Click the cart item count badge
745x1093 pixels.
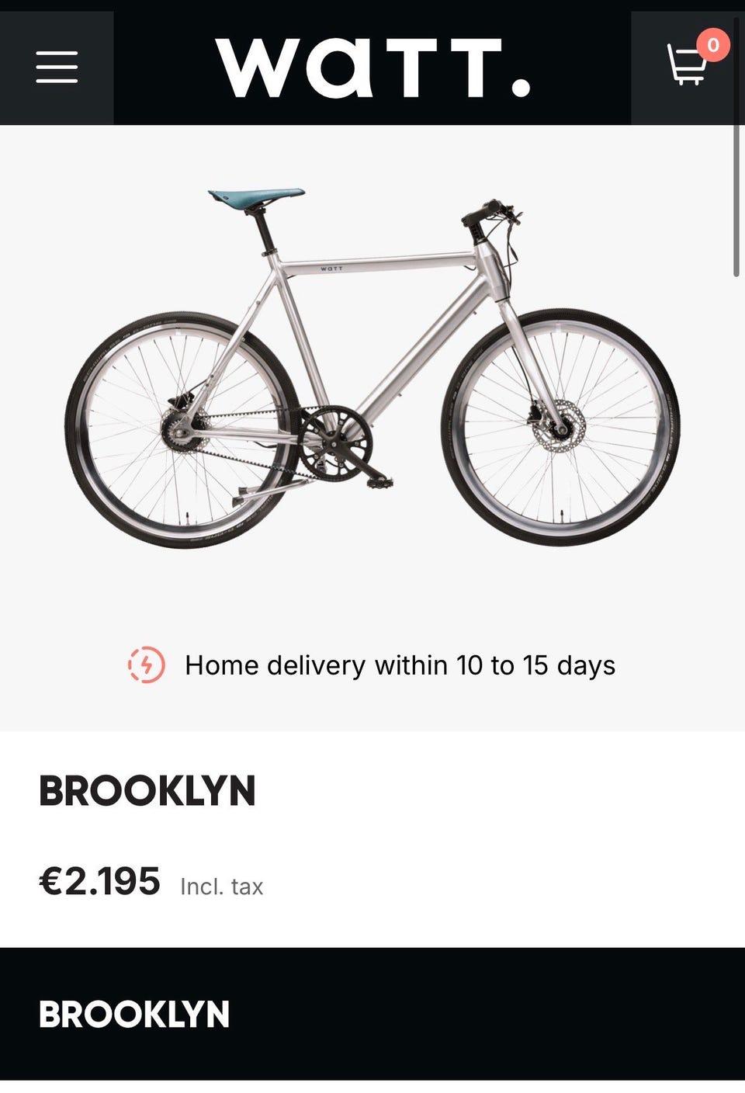point(712,45)
